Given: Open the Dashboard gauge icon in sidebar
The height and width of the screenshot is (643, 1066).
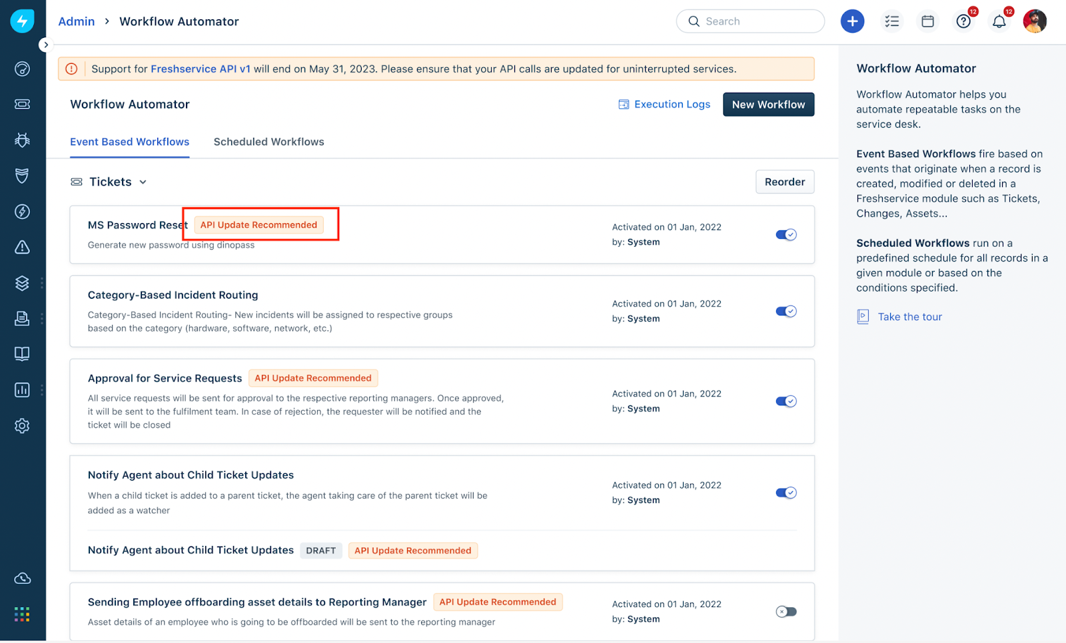Looking at the screenshot, I should click(22, 69).
